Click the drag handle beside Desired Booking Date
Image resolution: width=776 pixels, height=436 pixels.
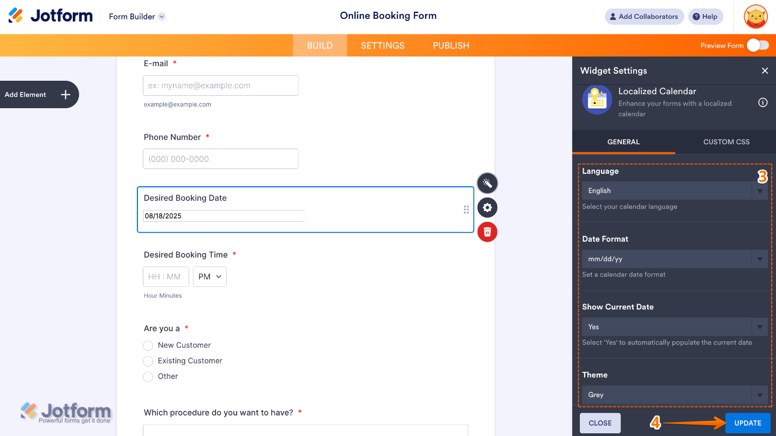(466, 209)
